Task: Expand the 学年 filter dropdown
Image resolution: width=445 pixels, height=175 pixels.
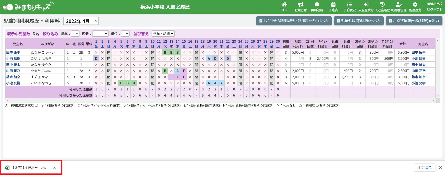Action: pyautogui.click(x=75, y=34)
